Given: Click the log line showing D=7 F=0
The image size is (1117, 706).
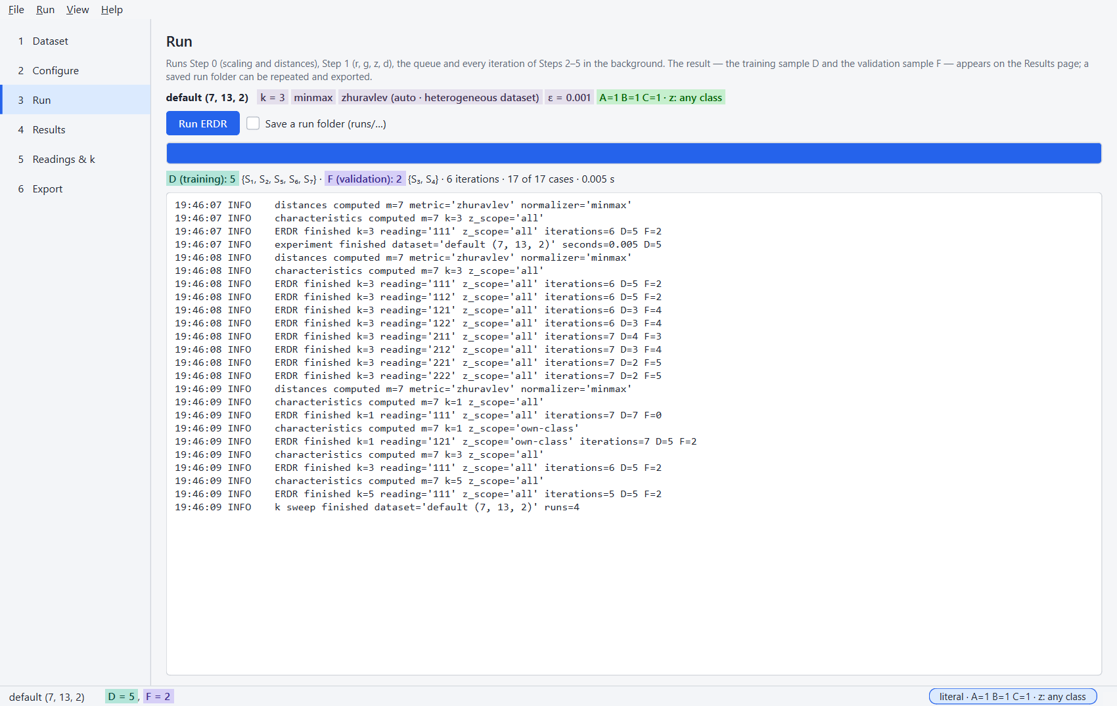Looking at the screenshot, I should coord(418,415).
